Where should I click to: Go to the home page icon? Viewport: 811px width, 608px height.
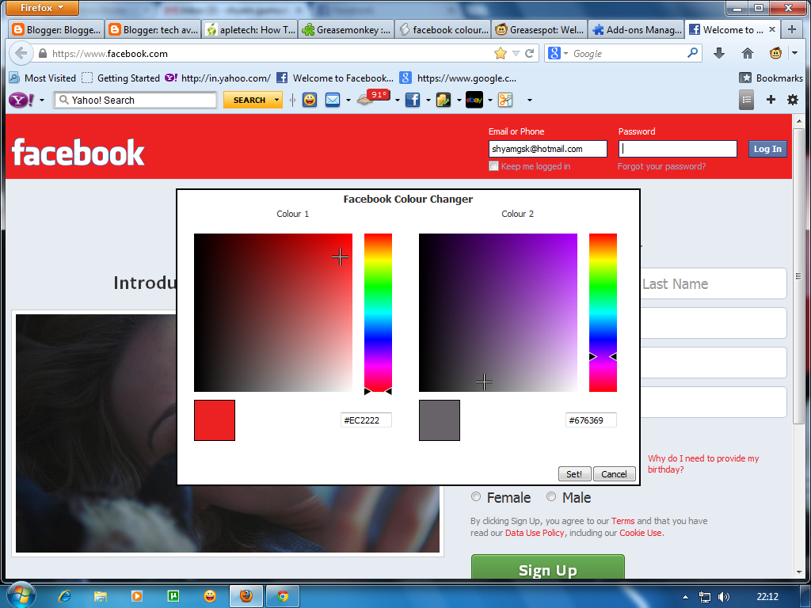[x=748, y=53]
